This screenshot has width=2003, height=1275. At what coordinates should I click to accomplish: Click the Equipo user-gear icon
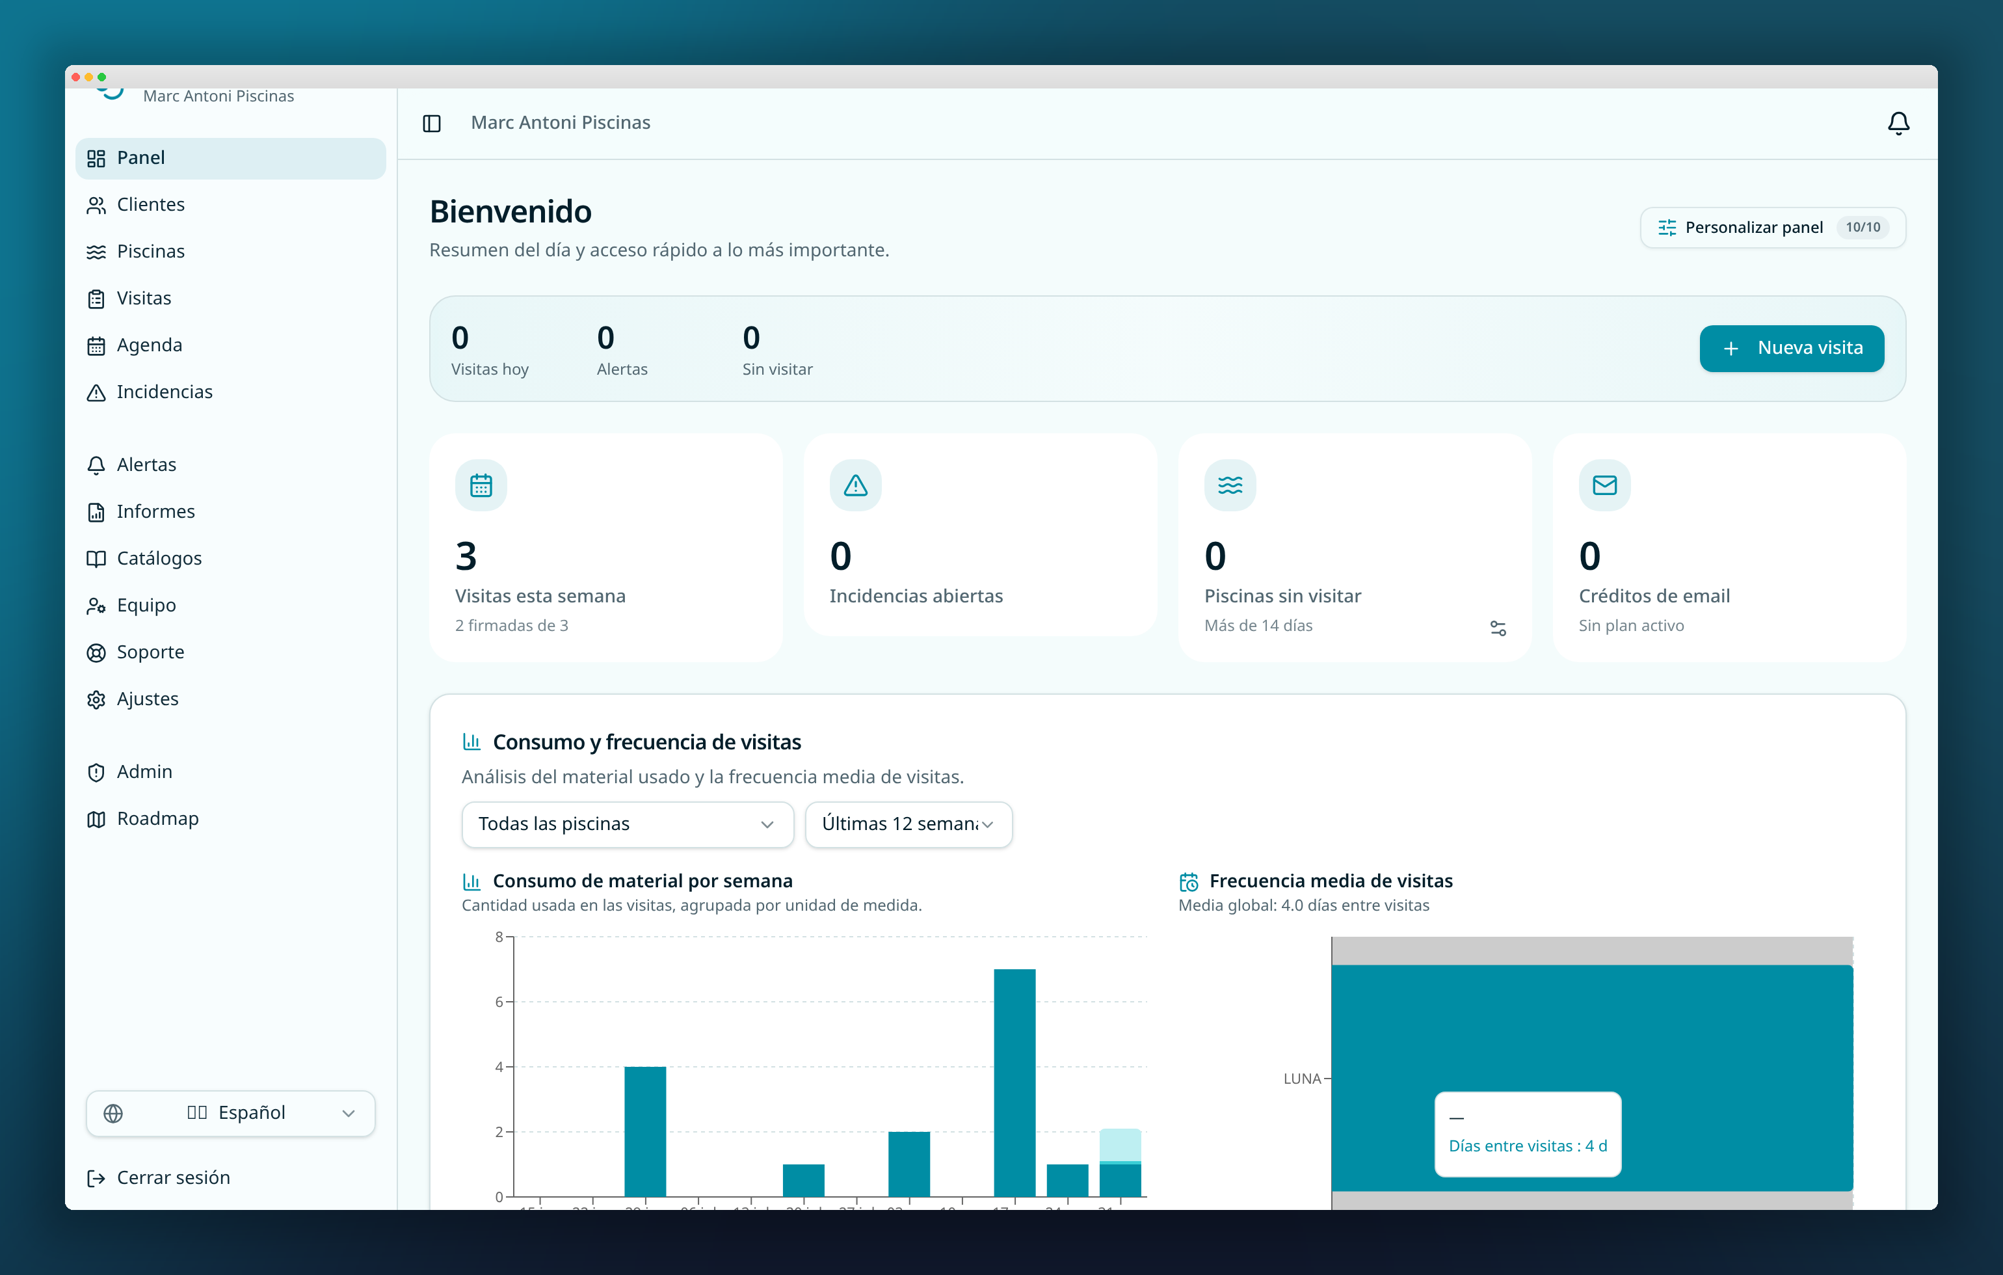[96, 606]
